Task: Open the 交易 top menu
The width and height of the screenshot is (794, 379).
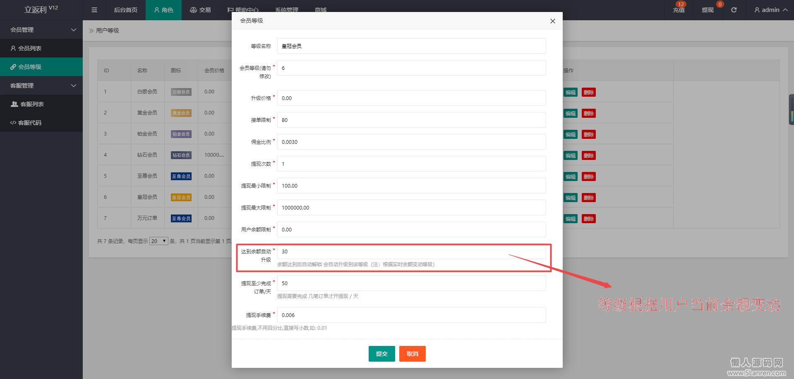Action: [x=200, y=10]
